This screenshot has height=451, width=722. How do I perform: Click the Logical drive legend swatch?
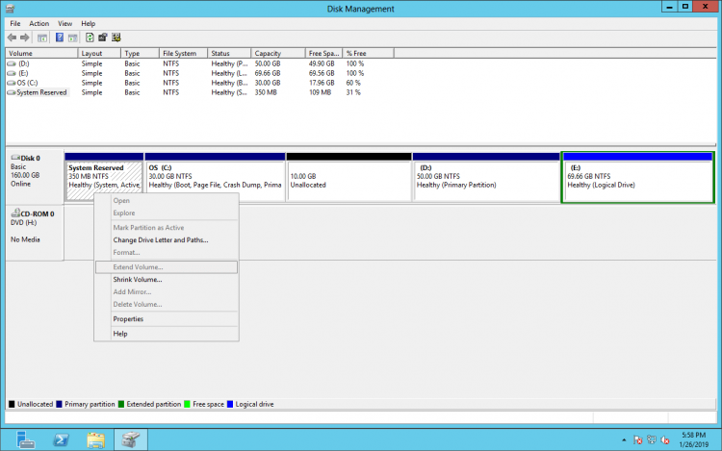click(230, 405)
